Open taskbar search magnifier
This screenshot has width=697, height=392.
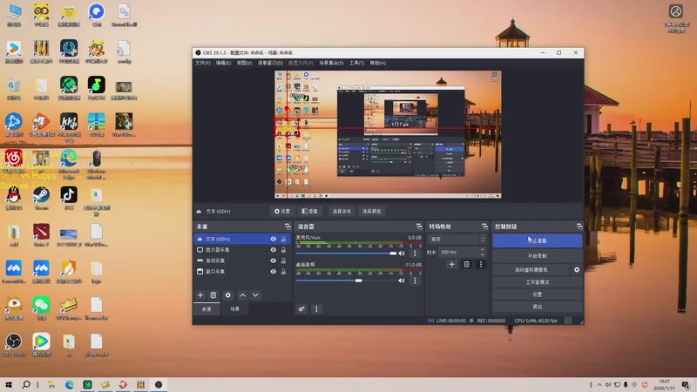pos(26,384)
